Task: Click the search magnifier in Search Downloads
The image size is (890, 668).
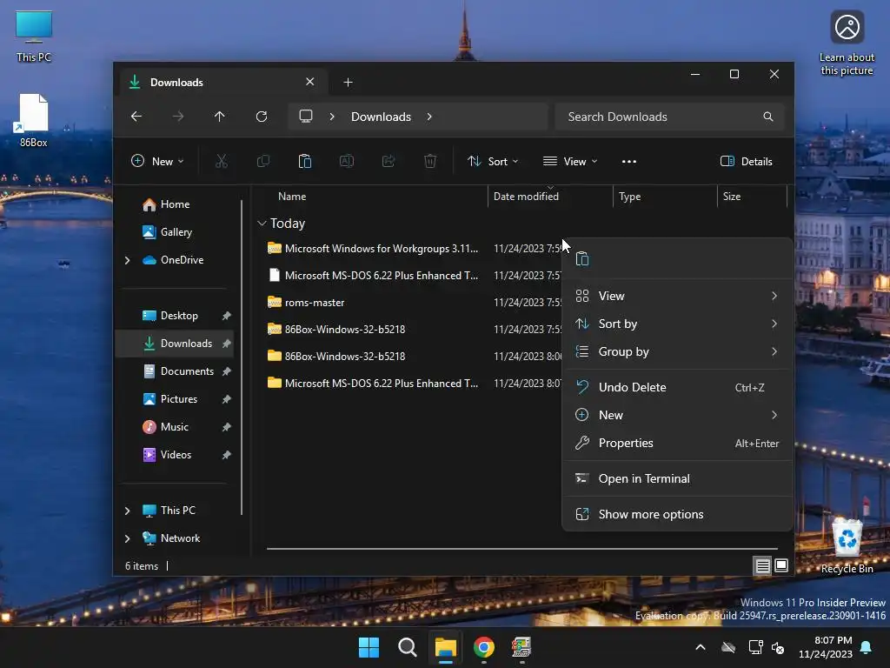Action: coord(768,117)
